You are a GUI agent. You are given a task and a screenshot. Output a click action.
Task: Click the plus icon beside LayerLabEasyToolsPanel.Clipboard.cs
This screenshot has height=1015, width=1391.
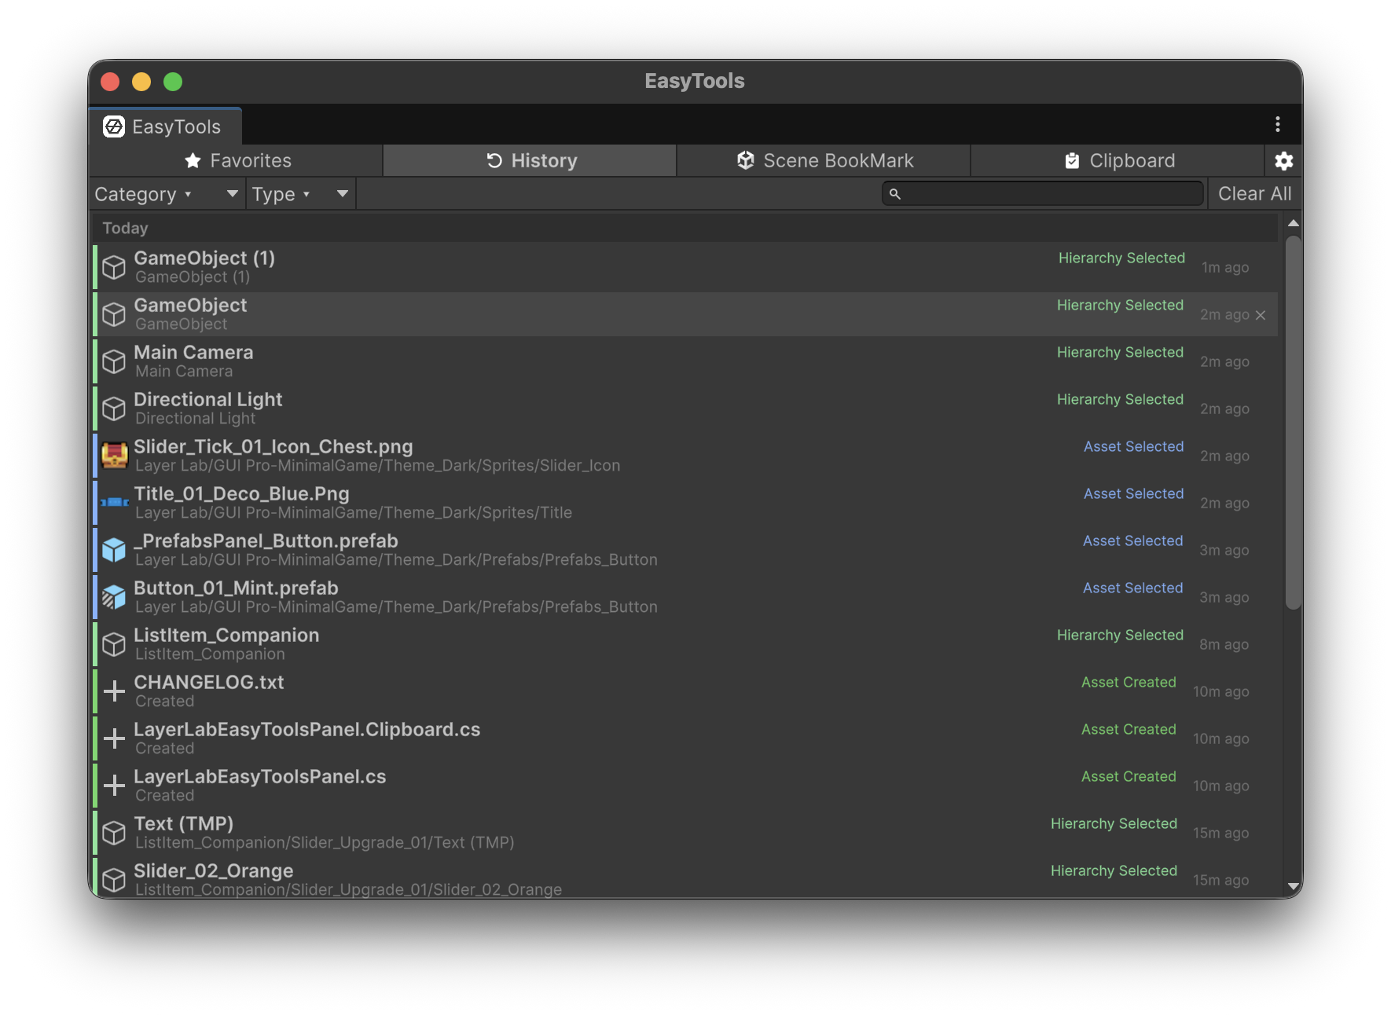point(114,738)
